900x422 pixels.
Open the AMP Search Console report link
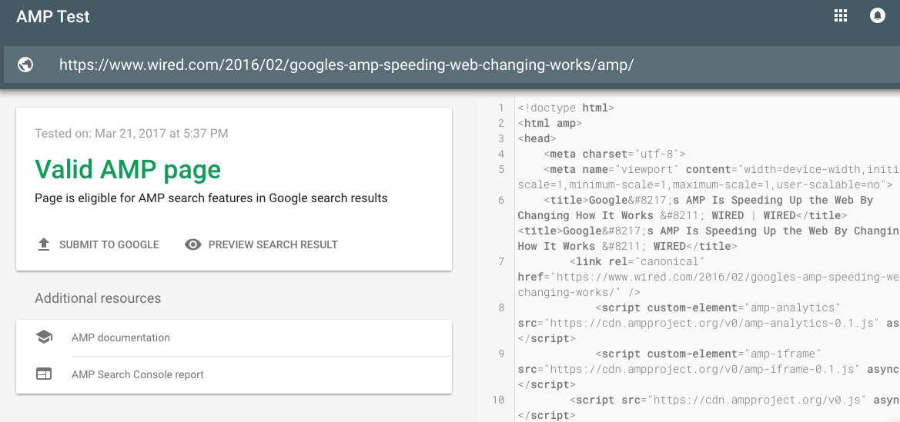[x=138, y=374]
